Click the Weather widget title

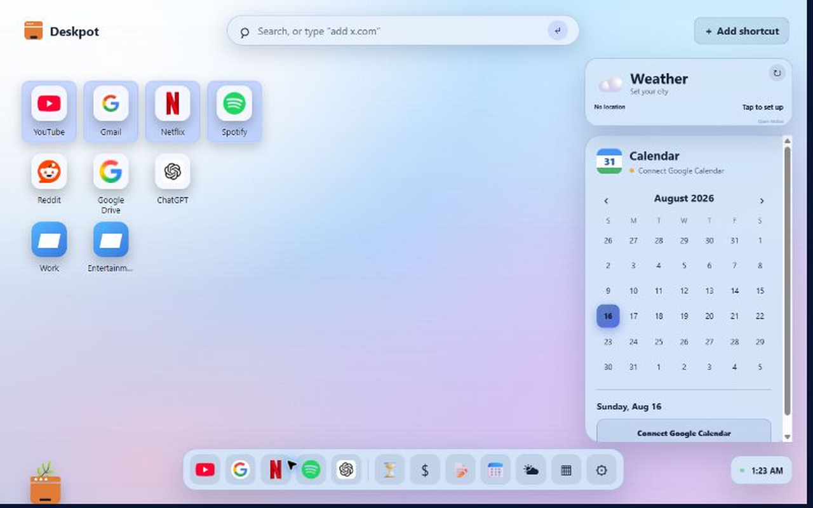pos(659,79)
